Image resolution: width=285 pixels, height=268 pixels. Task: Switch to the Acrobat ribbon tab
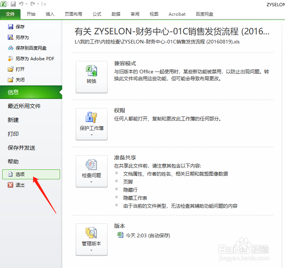pyautogui.click(x=177, y=14)
